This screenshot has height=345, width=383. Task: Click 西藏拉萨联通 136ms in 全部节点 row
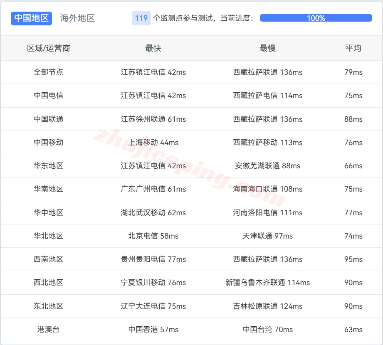267,72
